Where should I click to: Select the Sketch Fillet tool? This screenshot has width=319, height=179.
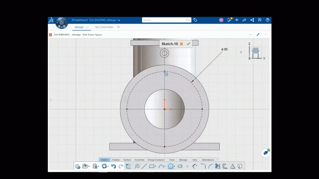[203, 166]
